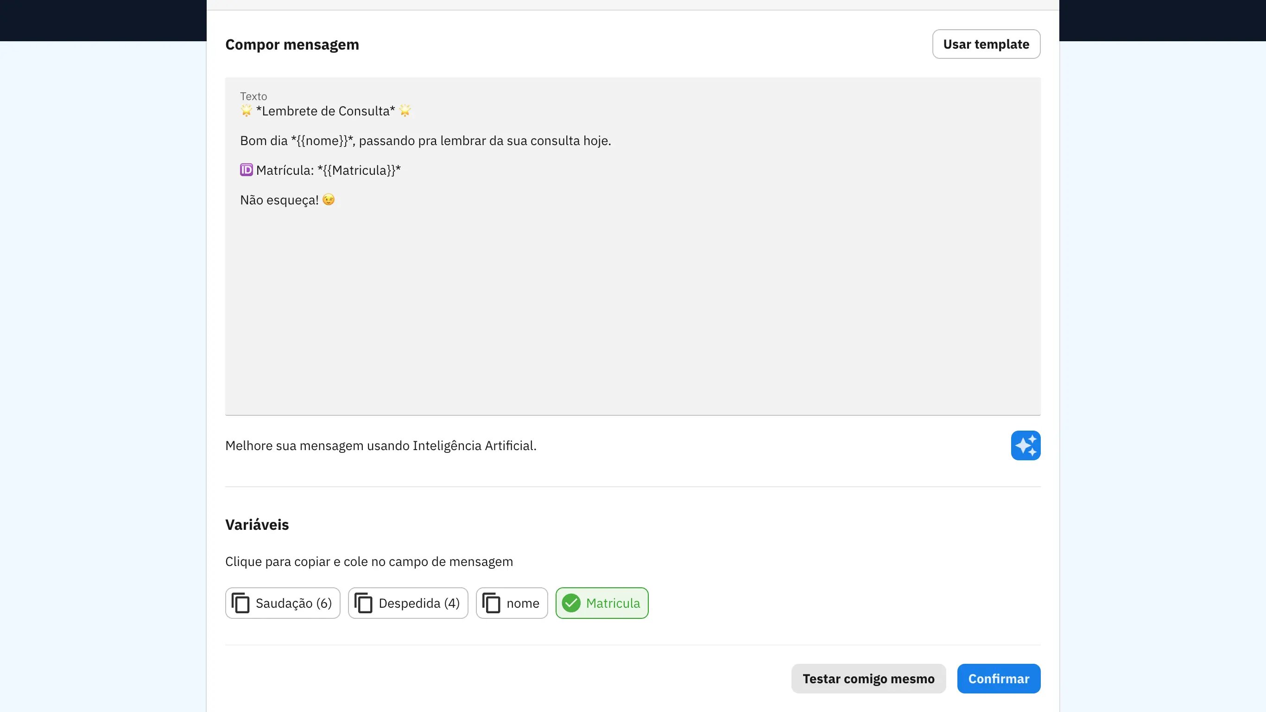This screenshot has width=1266, height=712.
Task: Click the purple ID emoji in the message
Action: [x=246, y=170]
